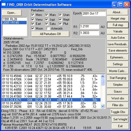Uncheck the Moon perturber
The image size is (131, 131).
pos(33,28)
